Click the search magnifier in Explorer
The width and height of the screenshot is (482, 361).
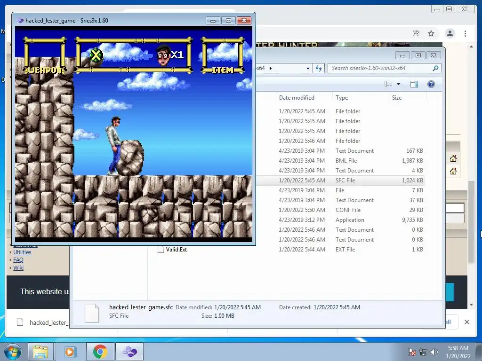pyautogui.click(x=435, y=68)
